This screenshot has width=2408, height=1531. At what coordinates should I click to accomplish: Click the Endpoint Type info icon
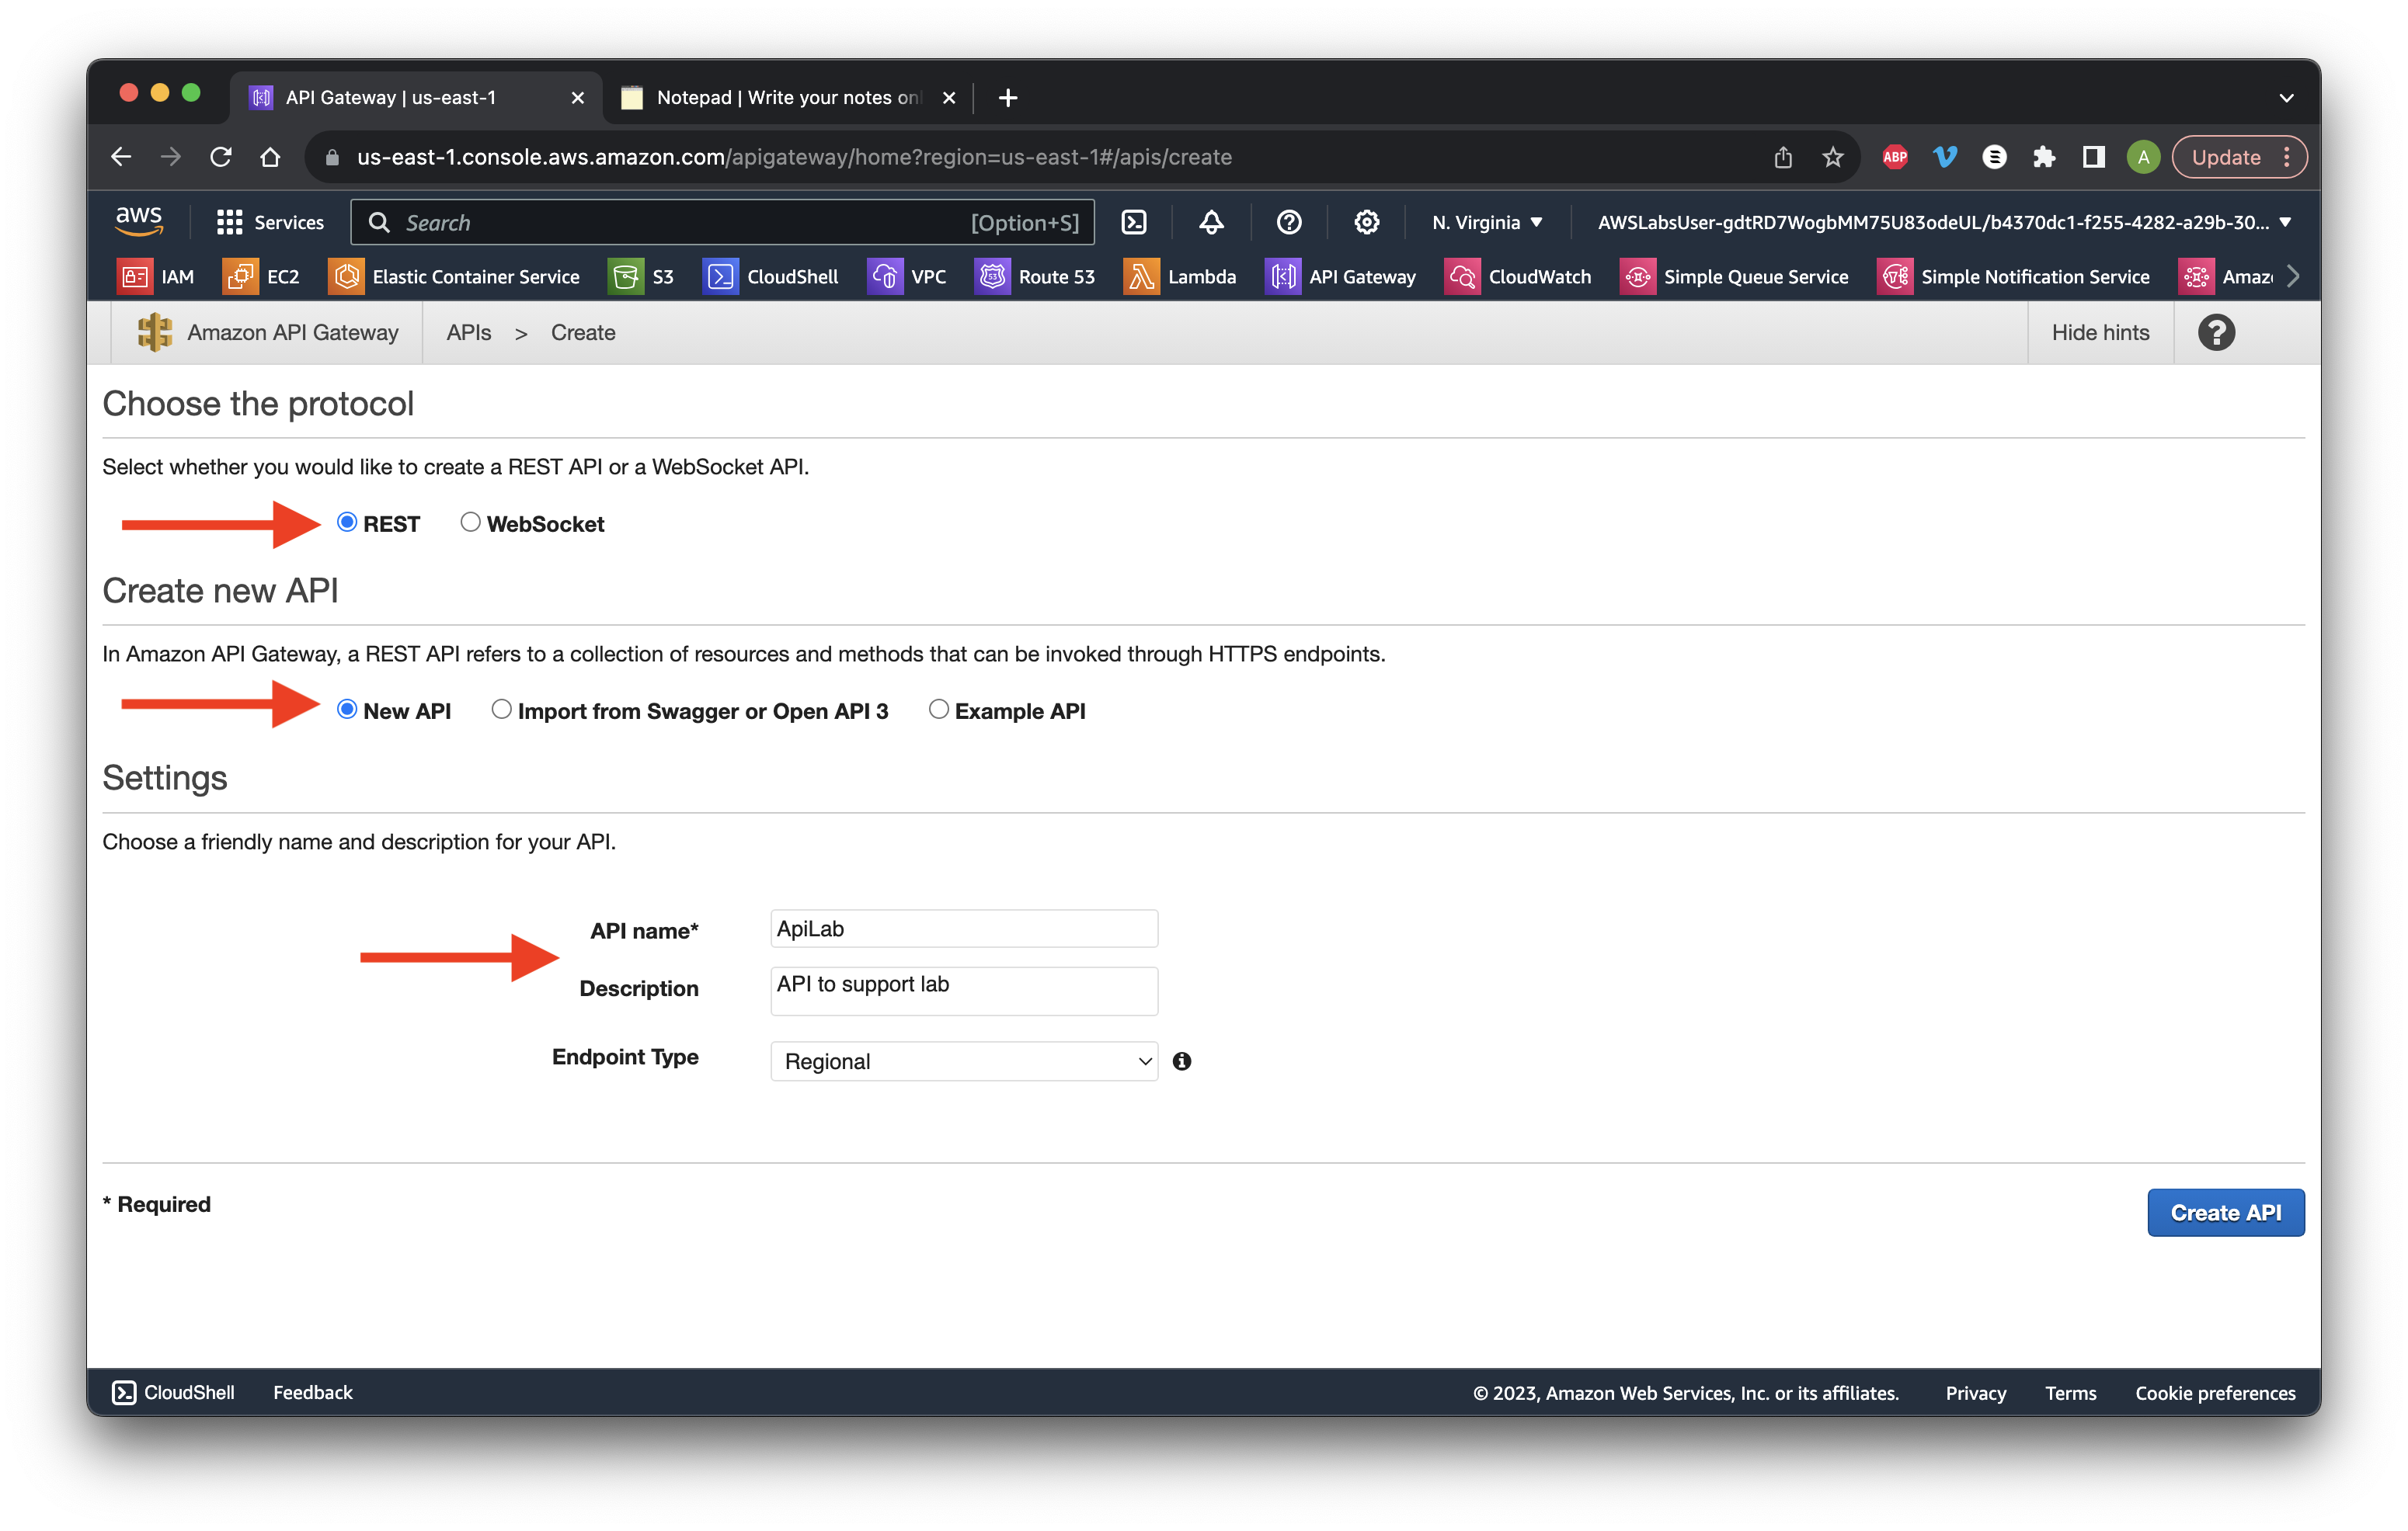(x=1182, y=1061)
